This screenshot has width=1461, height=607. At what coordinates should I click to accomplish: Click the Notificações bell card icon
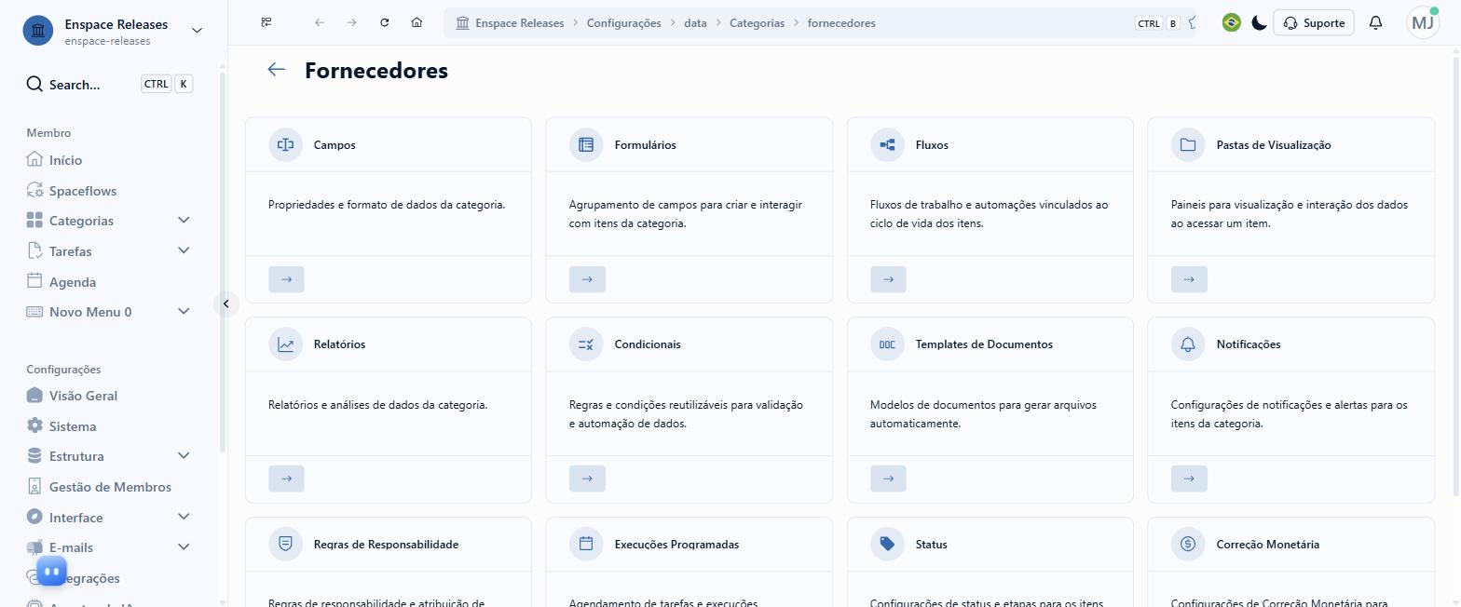1188,344
